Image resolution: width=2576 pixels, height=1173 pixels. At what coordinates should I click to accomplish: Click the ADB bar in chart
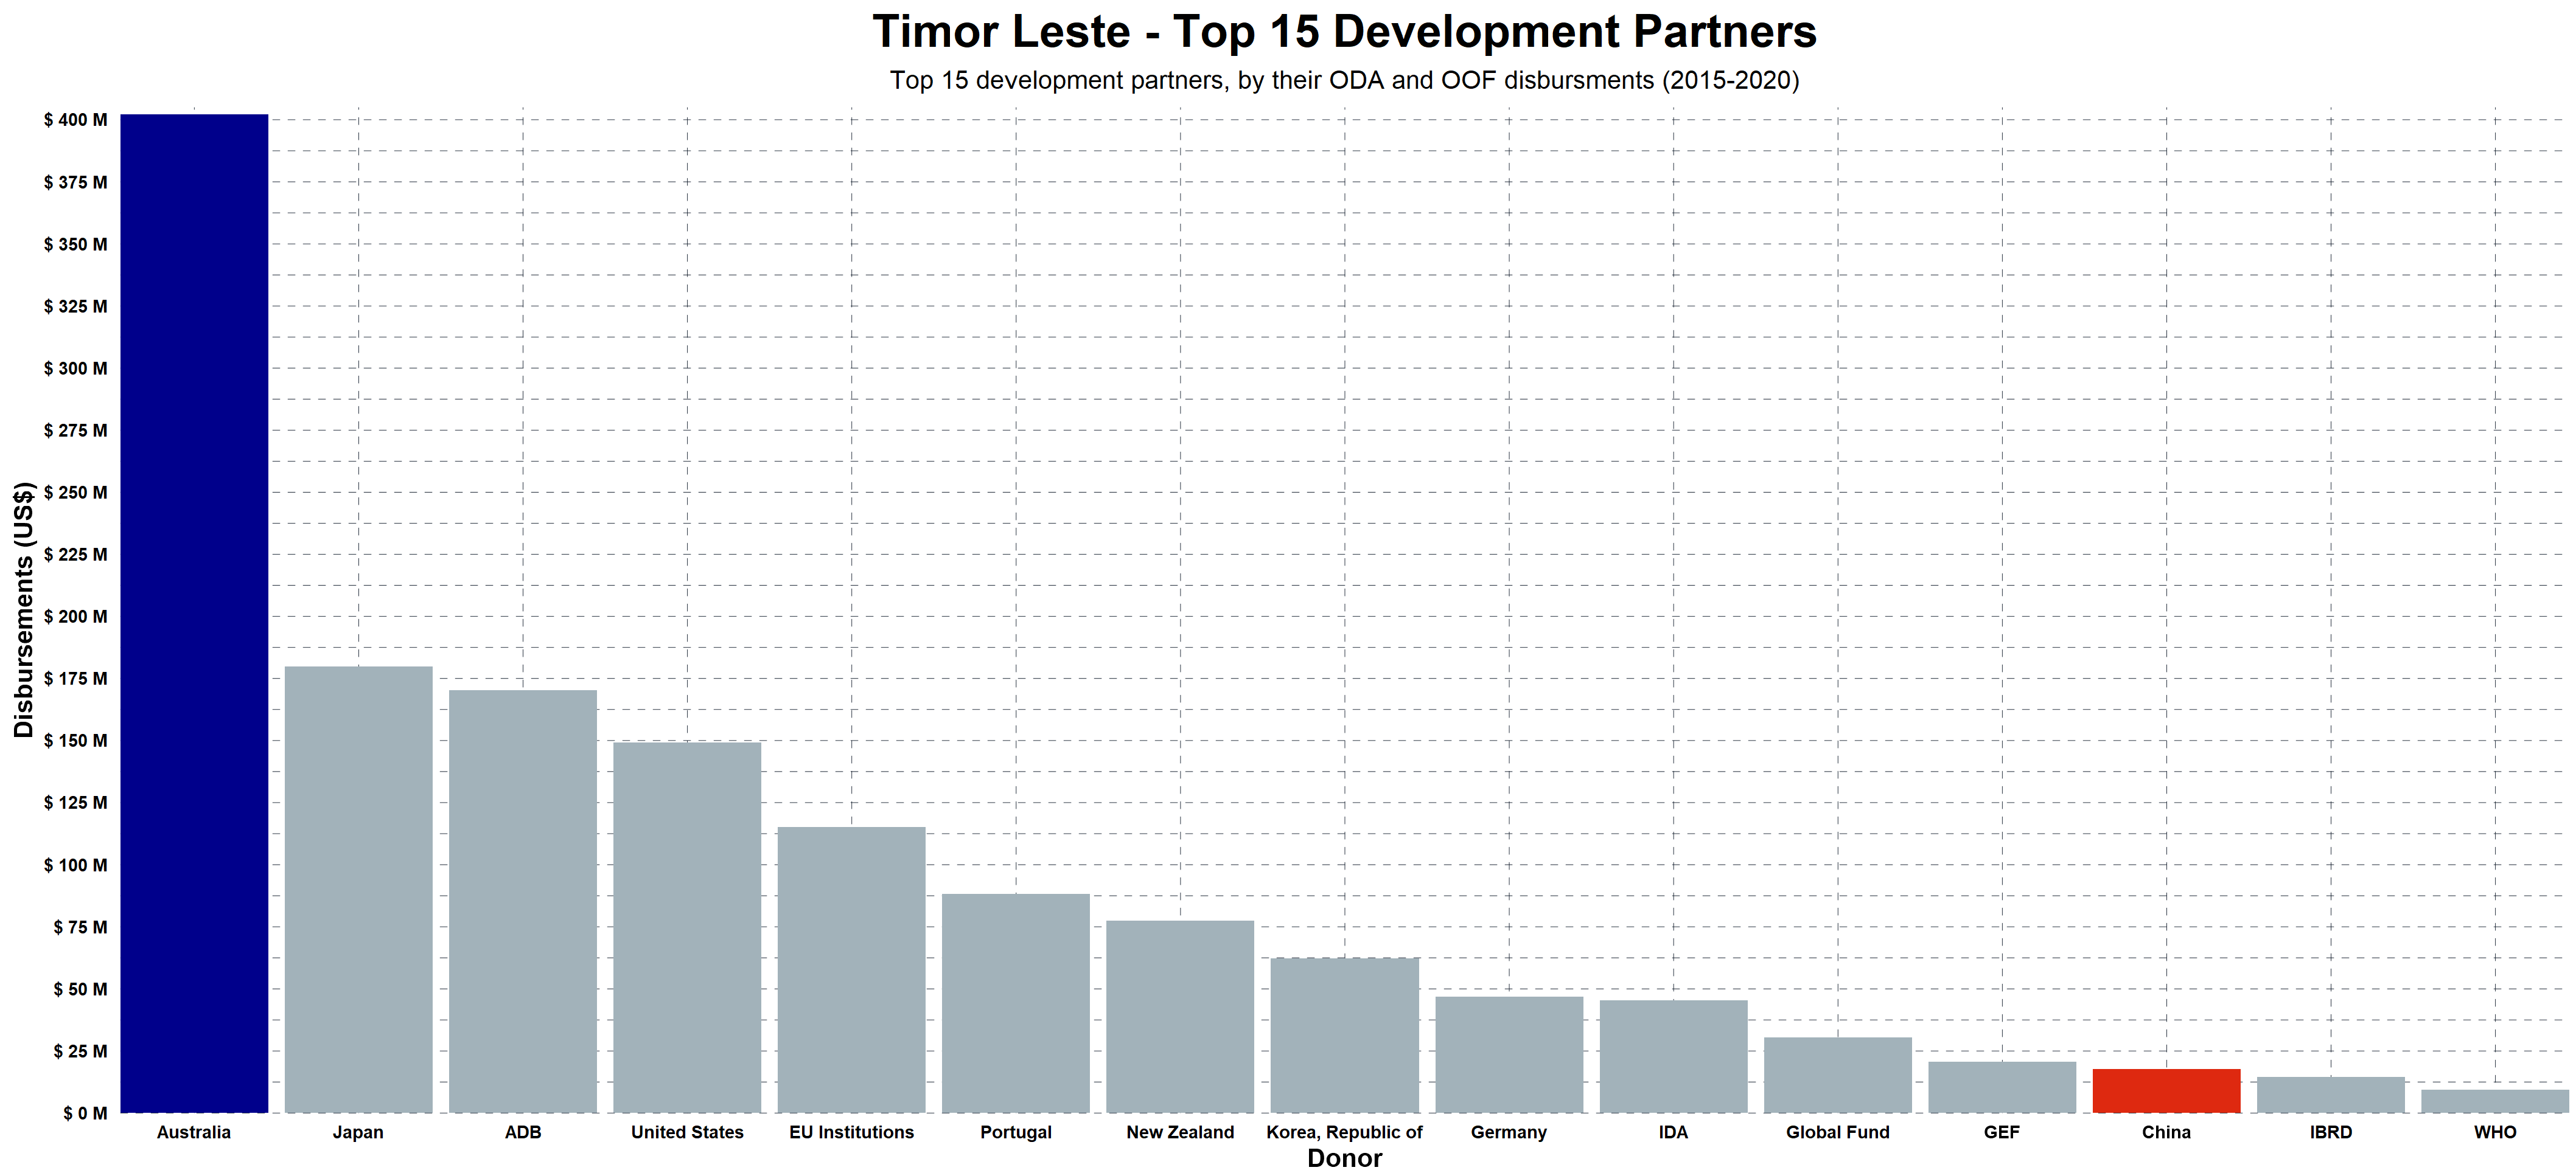point(523,901)
